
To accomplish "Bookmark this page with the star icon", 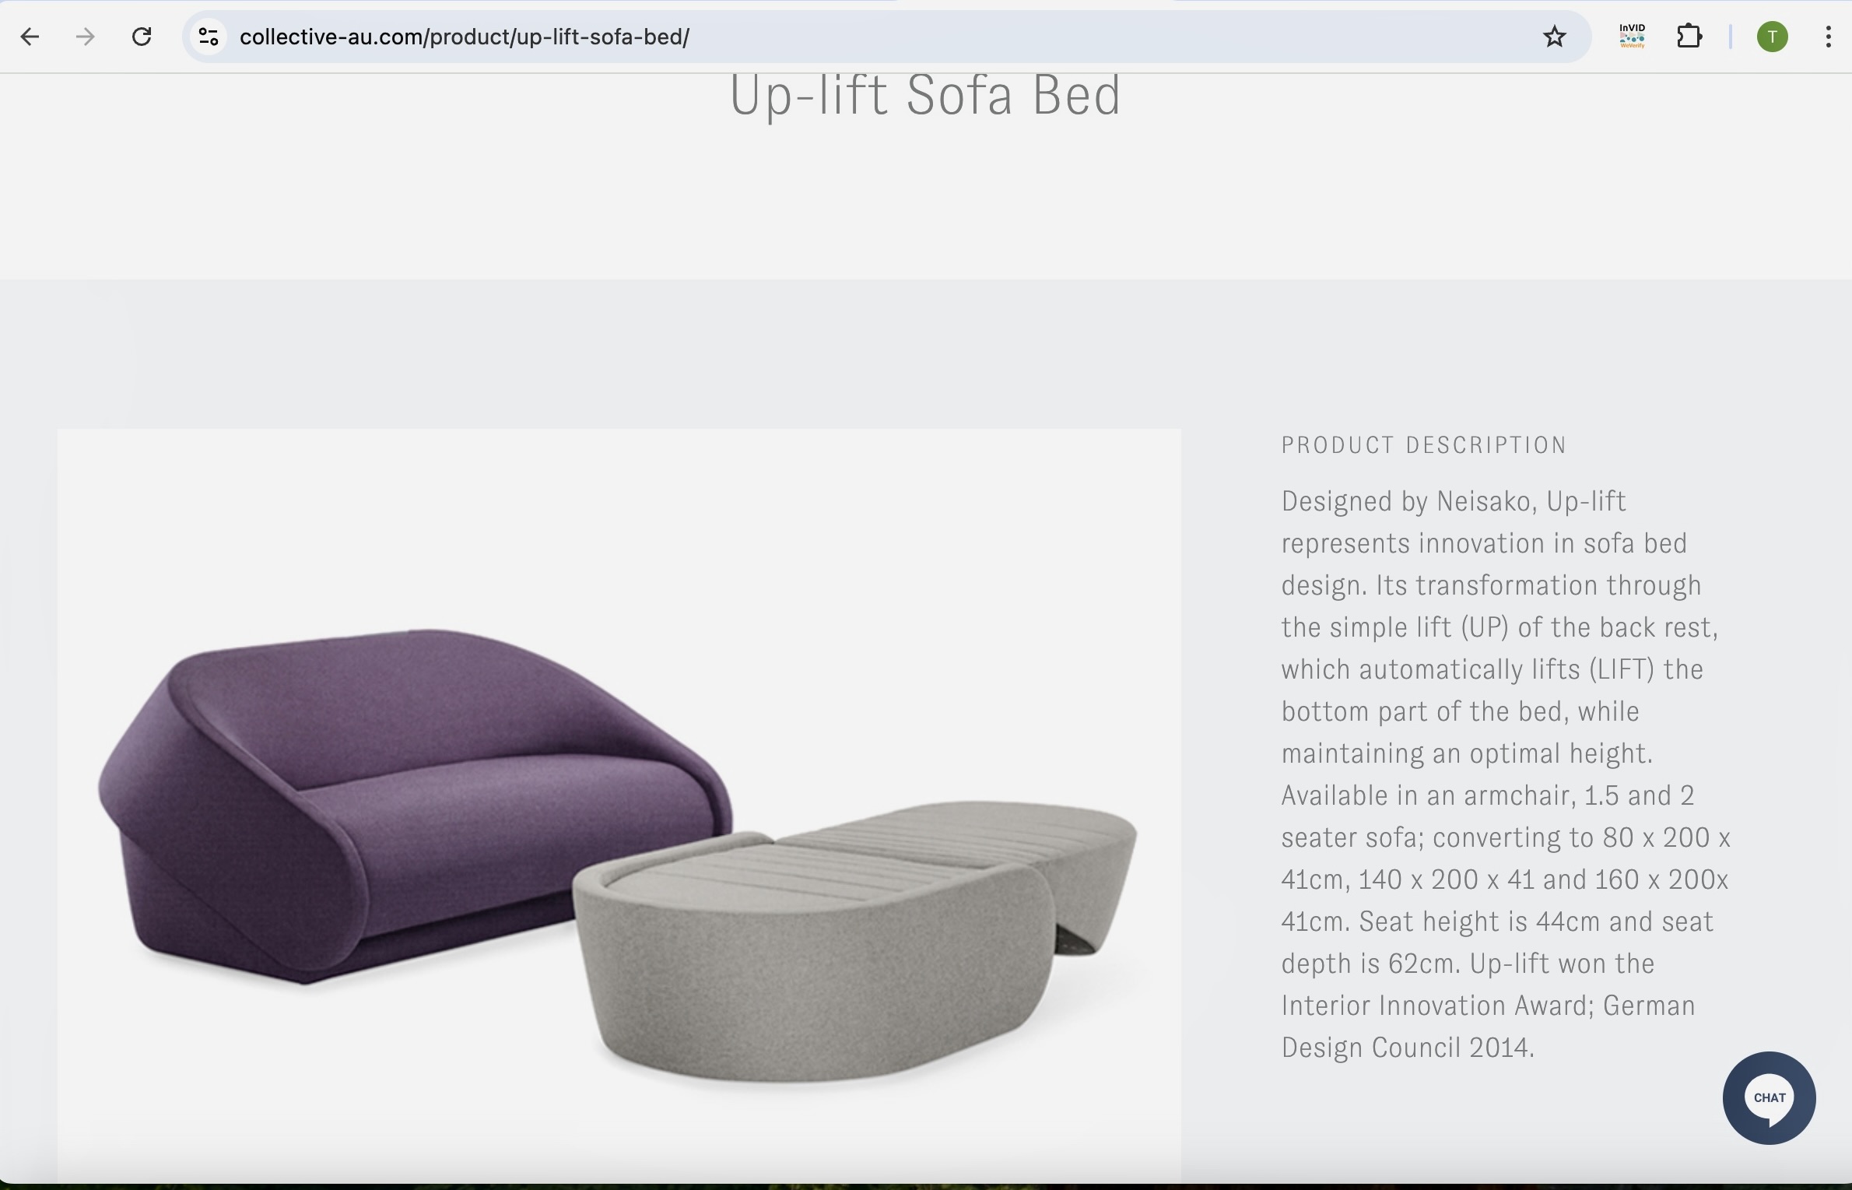I will click(1554, 37).
